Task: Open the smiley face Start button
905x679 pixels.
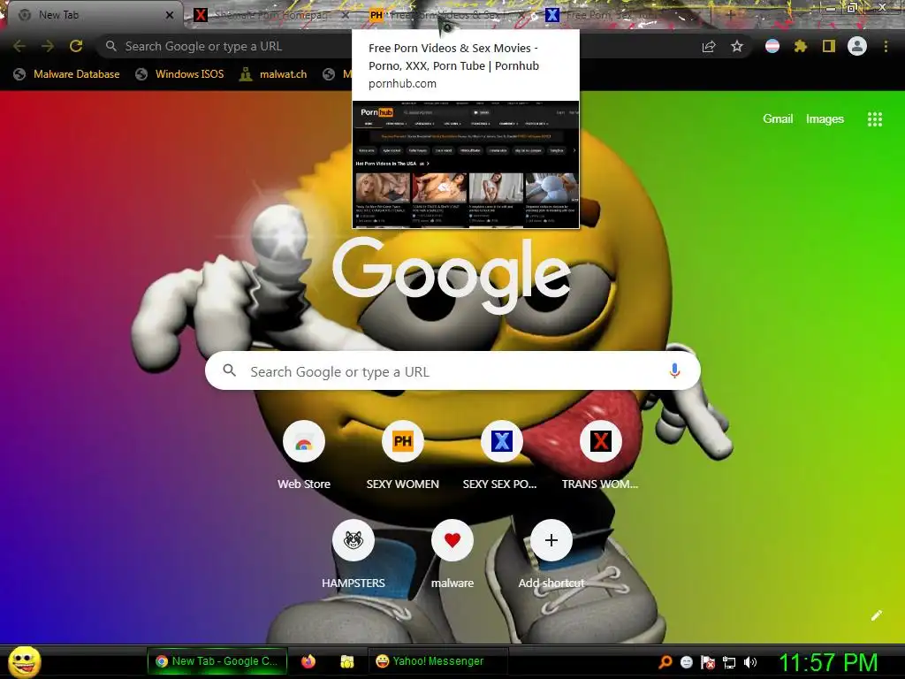Action: 25,661
